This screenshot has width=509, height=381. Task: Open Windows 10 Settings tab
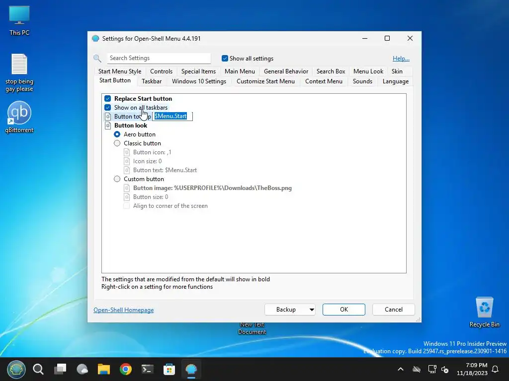point(199,81)
